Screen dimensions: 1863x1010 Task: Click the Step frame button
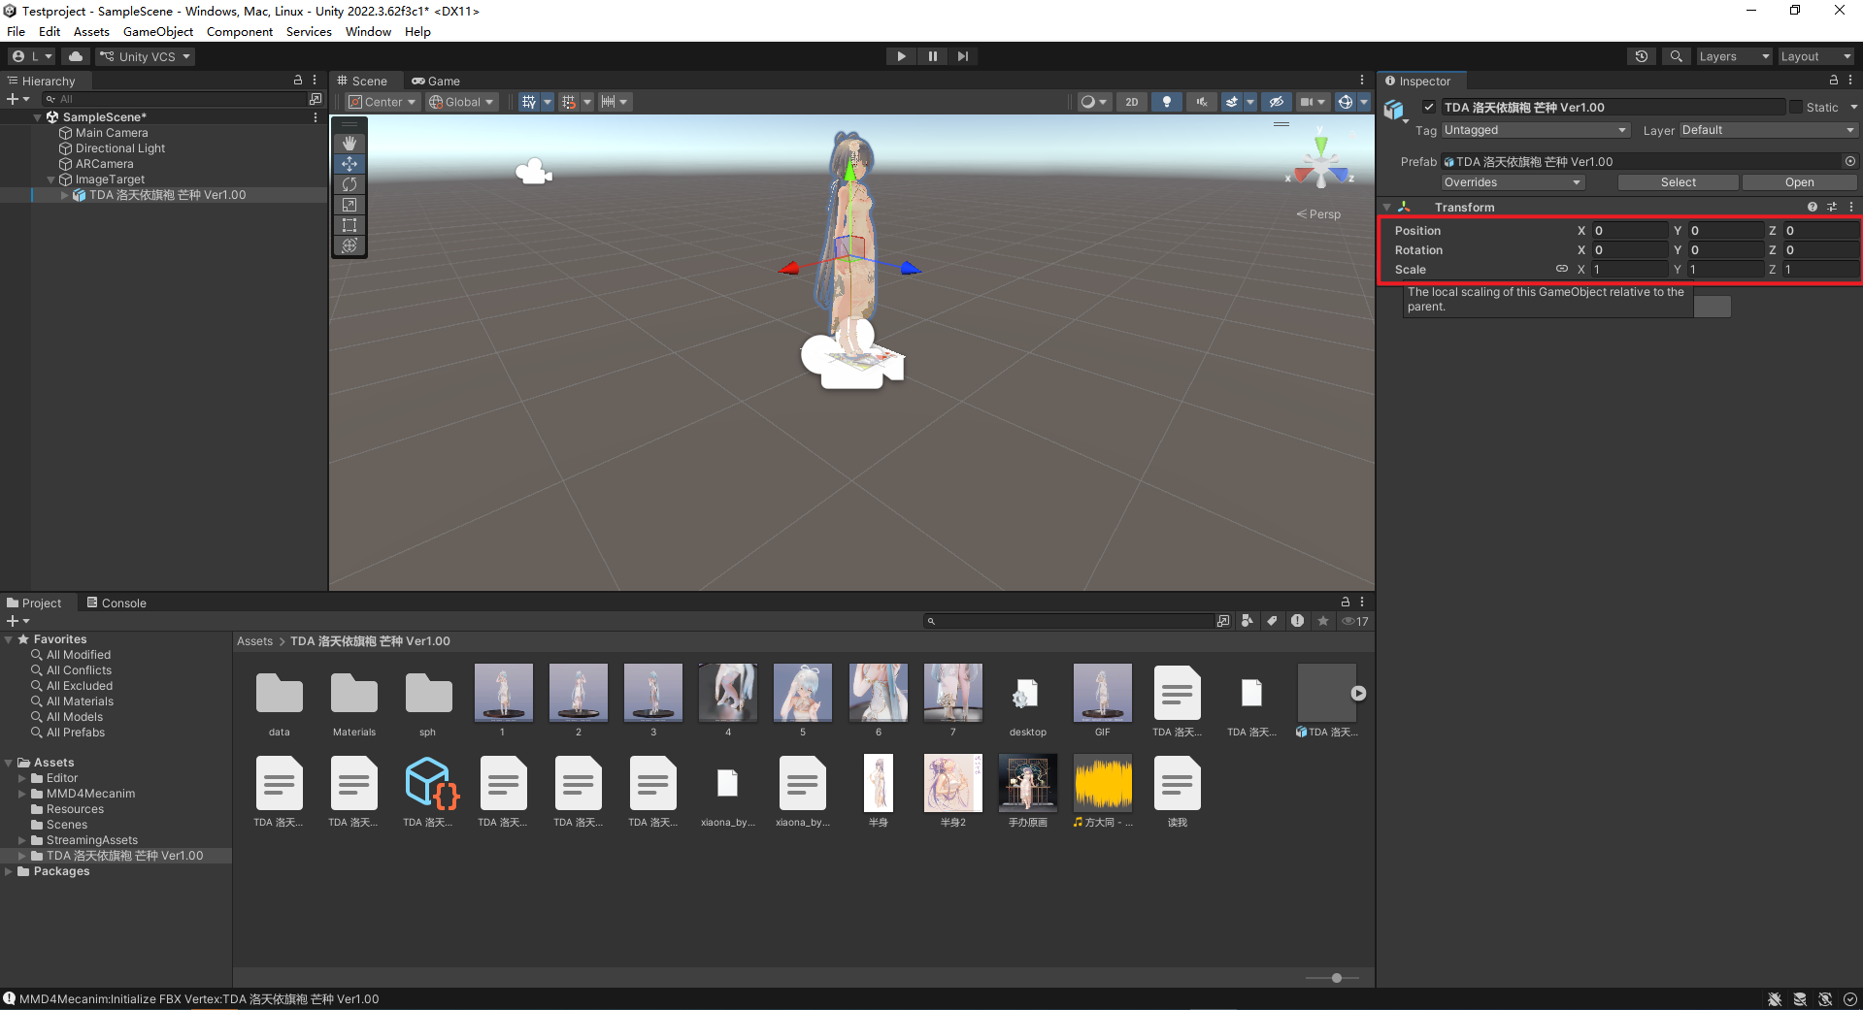(x=962, y=56)
